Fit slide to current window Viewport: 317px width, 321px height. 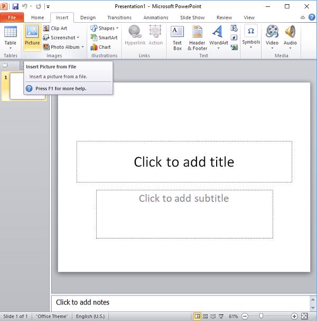pyautogui.click(x=304, y=316)
